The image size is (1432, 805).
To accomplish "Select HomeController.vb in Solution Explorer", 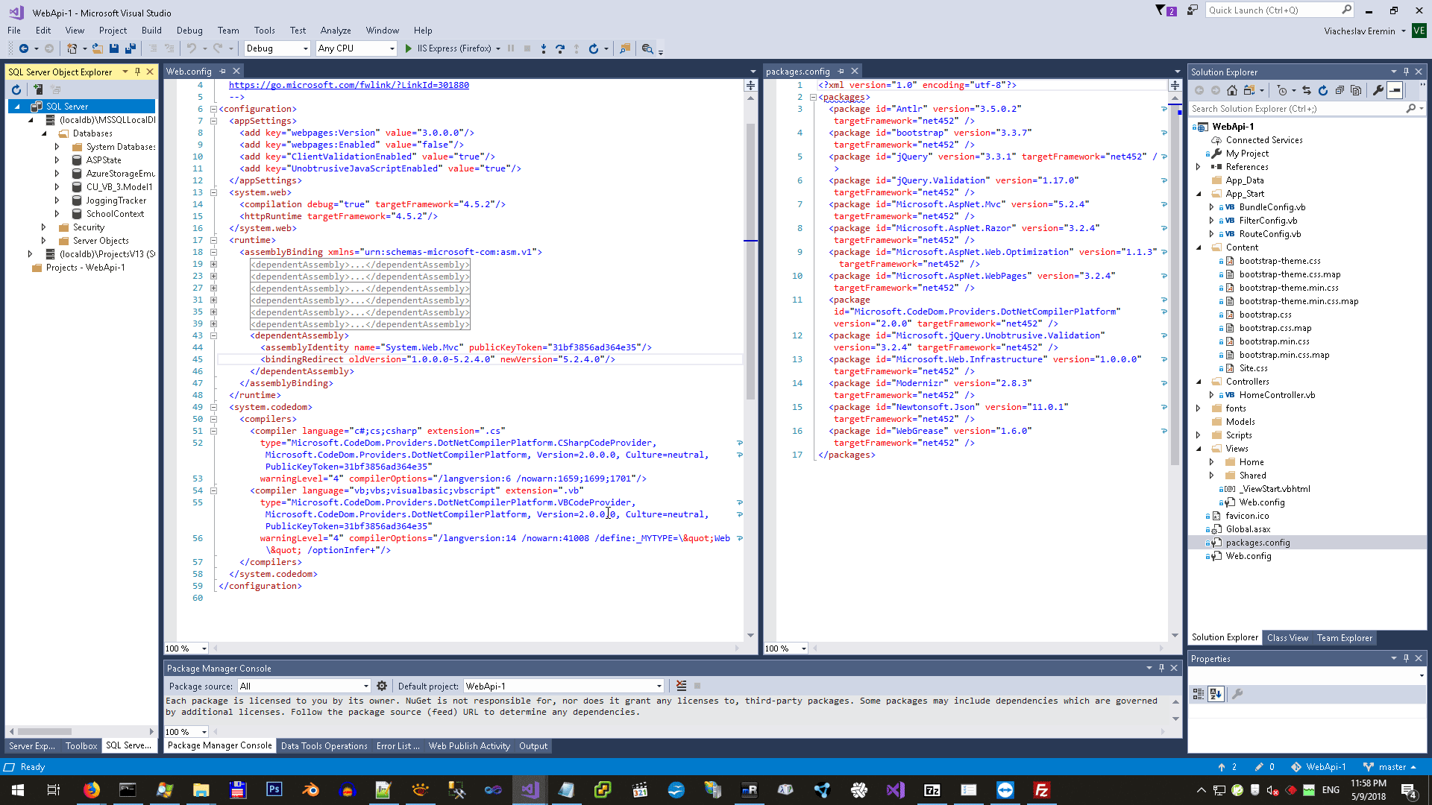I will coord(1276,395).
